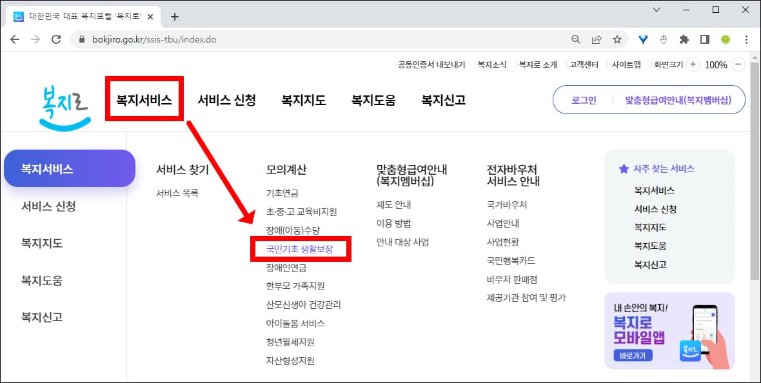This screenshot has height=383, width=761.
Task: Click the browser back arrow
Action: pos(15,40)
